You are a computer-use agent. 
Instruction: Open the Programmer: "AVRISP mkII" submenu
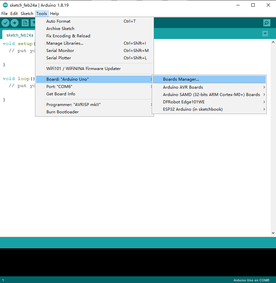pyautogui.click(x=94, y=105)
